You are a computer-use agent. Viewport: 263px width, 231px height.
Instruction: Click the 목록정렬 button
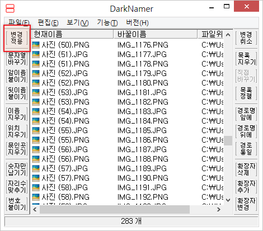[246, 93]
